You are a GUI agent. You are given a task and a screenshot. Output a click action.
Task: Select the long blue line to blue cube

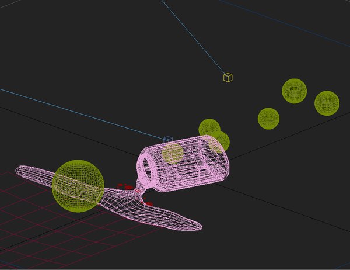pyautogui.click(x=83, y=114)
